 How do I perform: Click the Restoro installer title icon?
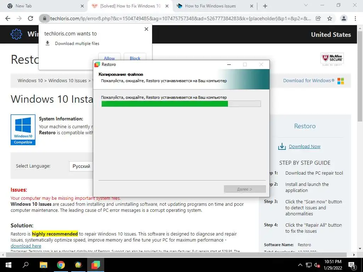click(x=97, y=64)
